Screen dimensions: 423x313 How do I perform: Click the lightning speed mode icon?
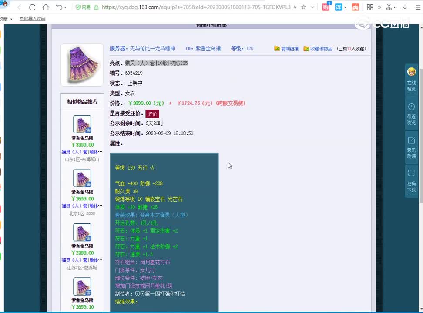coord(295,7)
